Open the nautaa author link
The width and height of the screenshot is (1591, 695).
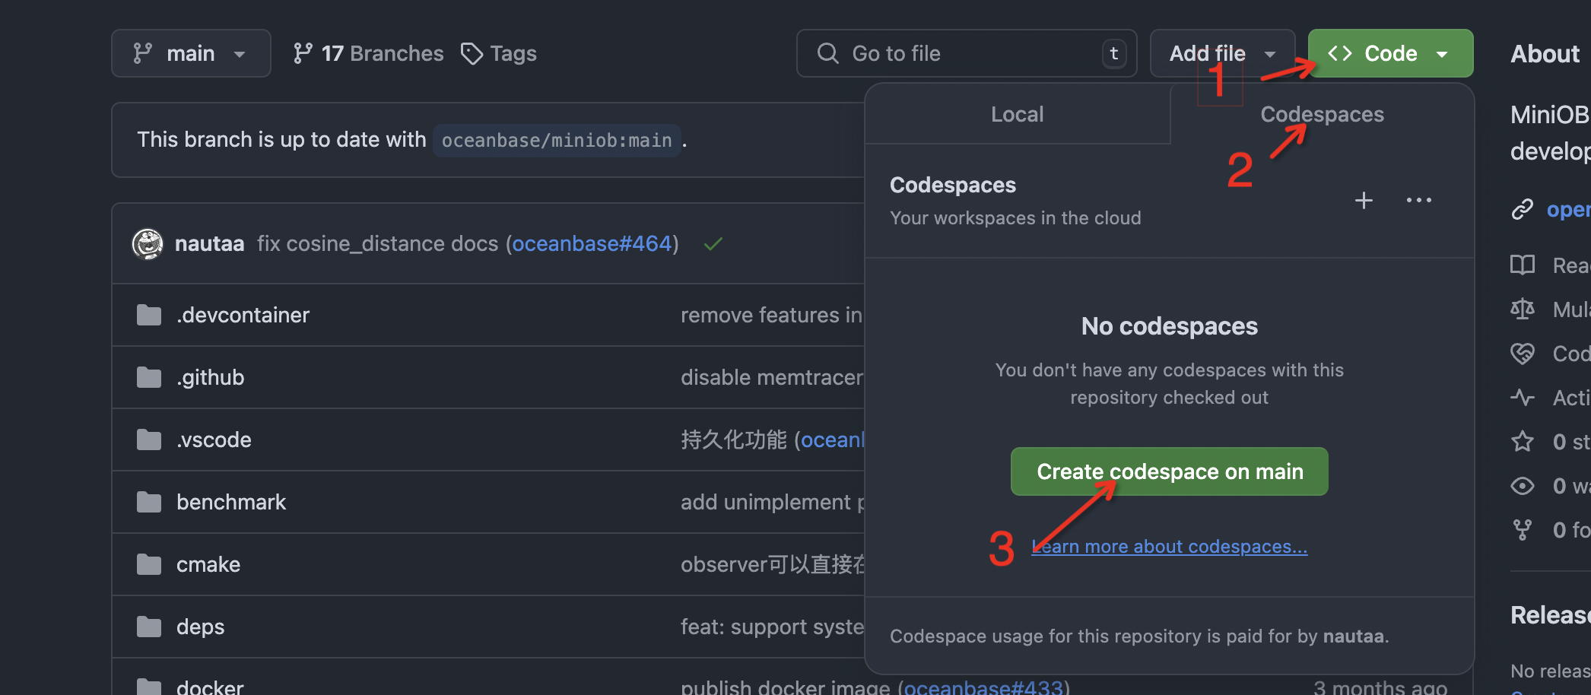click(x=209, y=244)
